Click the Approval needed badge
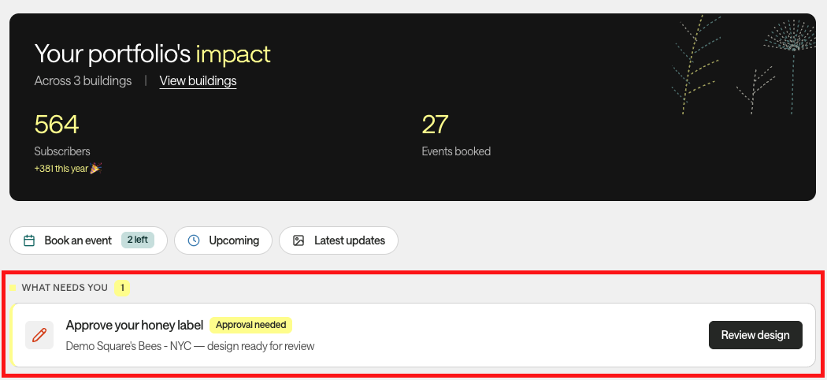 (x=251, y=325)
